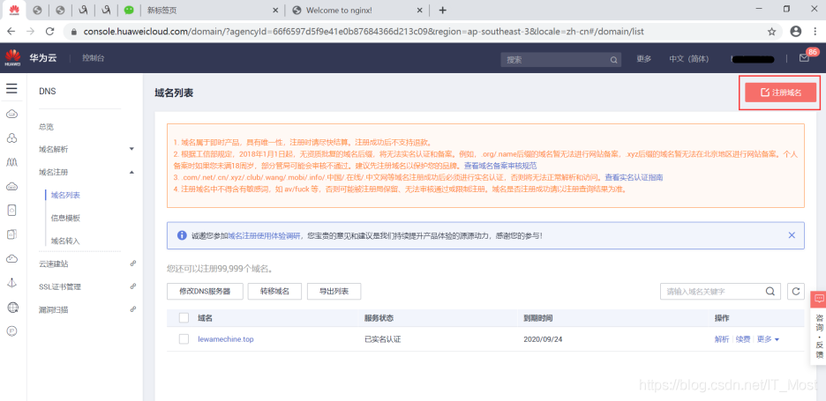Click the 已实名认证 status cell
826x401 pixels.
(x=382, y=339)
